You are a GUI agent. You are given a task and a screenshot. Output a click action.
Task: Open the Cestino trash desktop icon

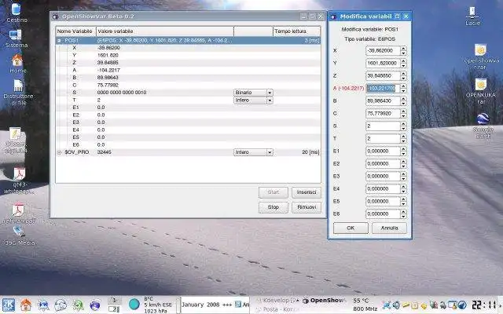tap(16, 13)
